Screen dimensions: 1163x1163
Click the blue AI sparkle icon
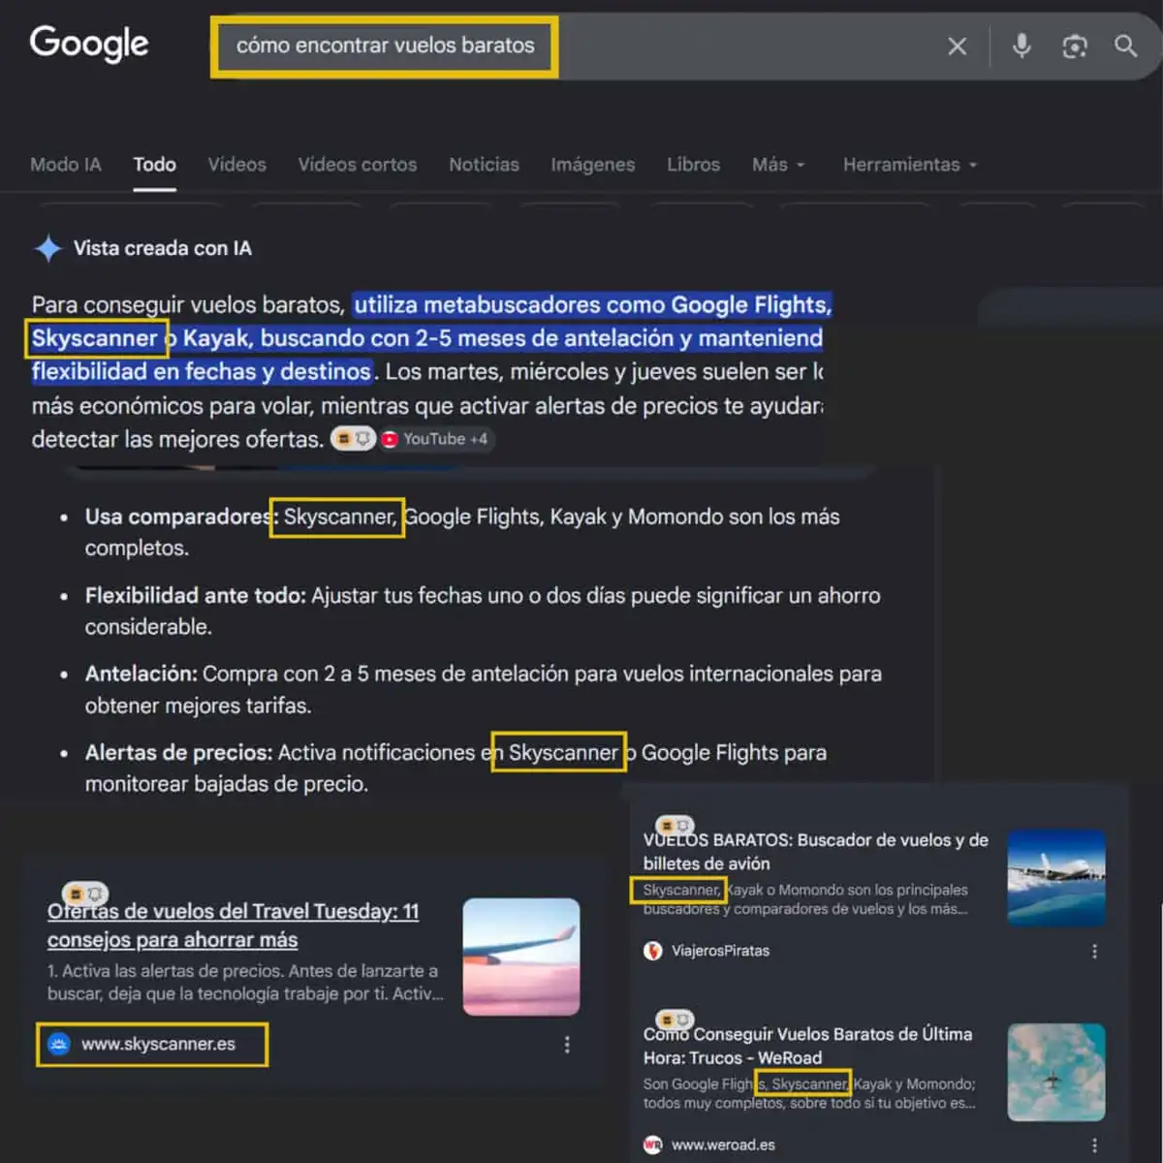tap(47, 248)
